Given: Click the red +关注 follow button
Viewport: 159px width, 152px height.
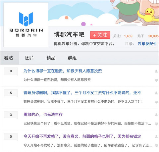Looking at the screenshot, I should [x=100, y=35].
